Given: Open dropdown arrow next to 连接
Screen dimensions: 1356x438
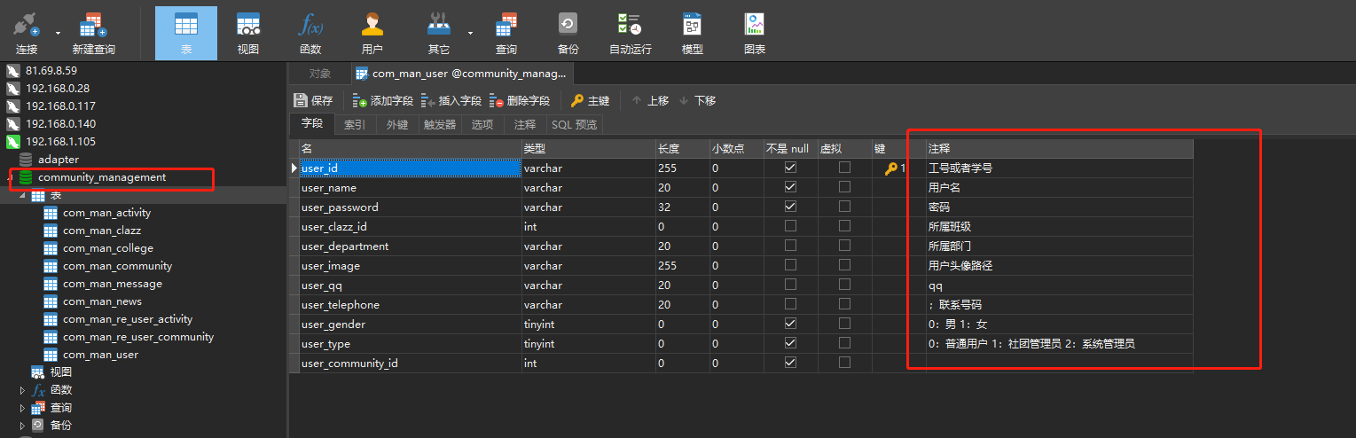Looking at the screenshot, I should [x=59, y=34].
